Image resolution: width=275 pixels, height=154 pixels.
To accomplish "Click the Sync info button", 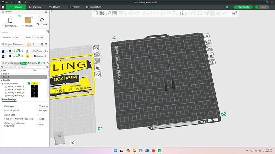I will (42, 22).
